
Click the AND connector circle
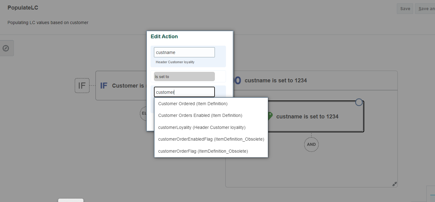[311, 144]
